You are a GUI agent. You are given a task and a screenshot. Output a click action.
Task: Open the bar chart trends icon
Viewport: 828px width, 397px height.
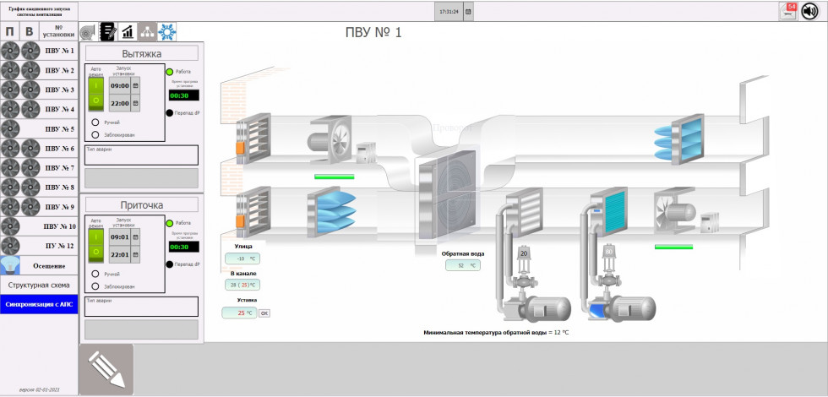tap(128, 32)
